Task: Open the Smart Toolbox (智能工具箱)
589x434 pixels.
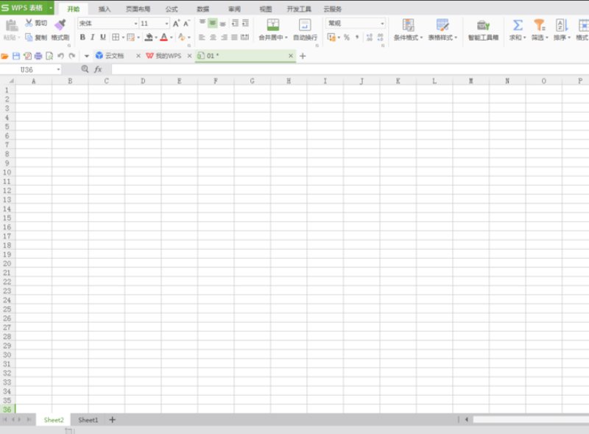Action: tap(483, 26)
